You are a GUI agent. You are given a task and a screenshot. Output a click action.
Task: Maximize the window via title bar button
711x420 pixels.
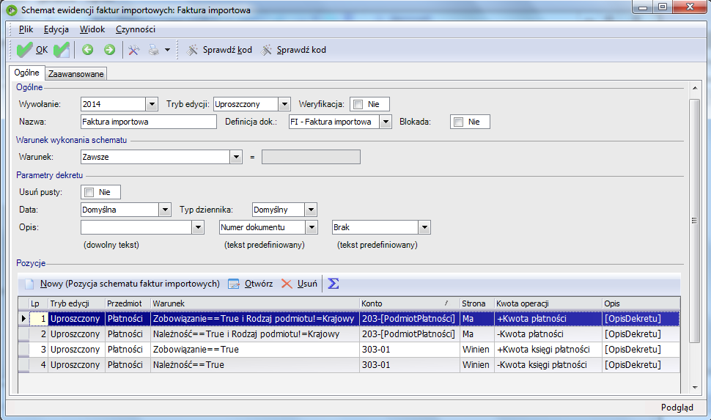[x=663, y=7]
